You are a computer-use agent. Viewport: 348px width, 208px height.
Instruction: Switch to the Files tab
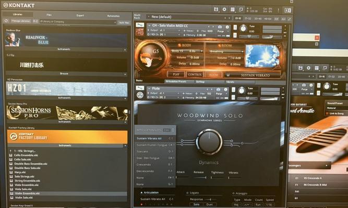[x=49, y=15]
